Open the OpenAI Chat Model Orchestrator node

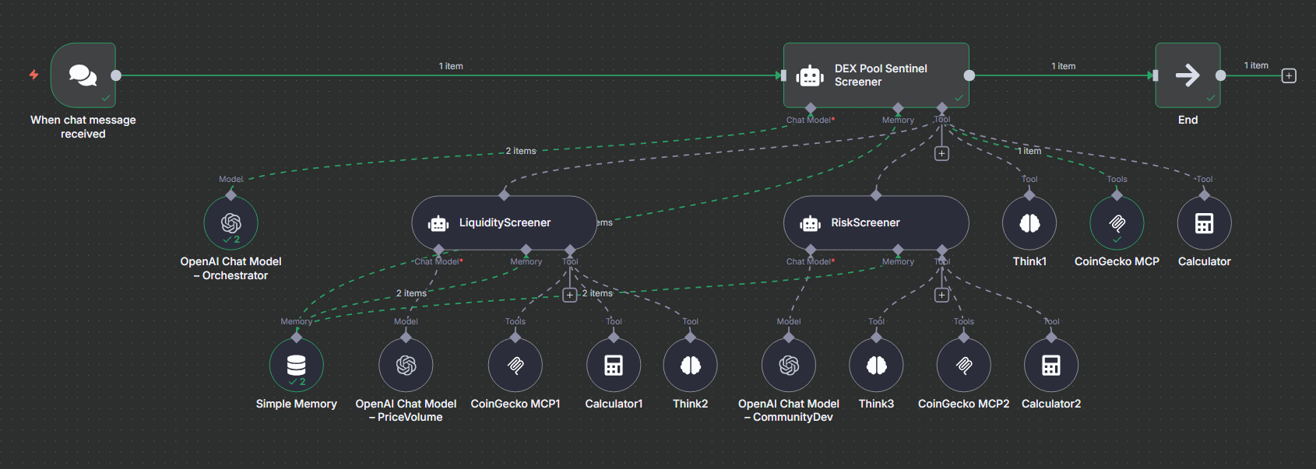[x=230, y=223]
